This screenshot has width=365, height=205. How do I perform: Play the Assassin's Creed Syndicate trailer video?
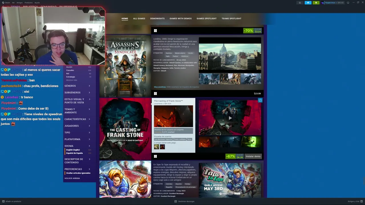coord(230,55)
